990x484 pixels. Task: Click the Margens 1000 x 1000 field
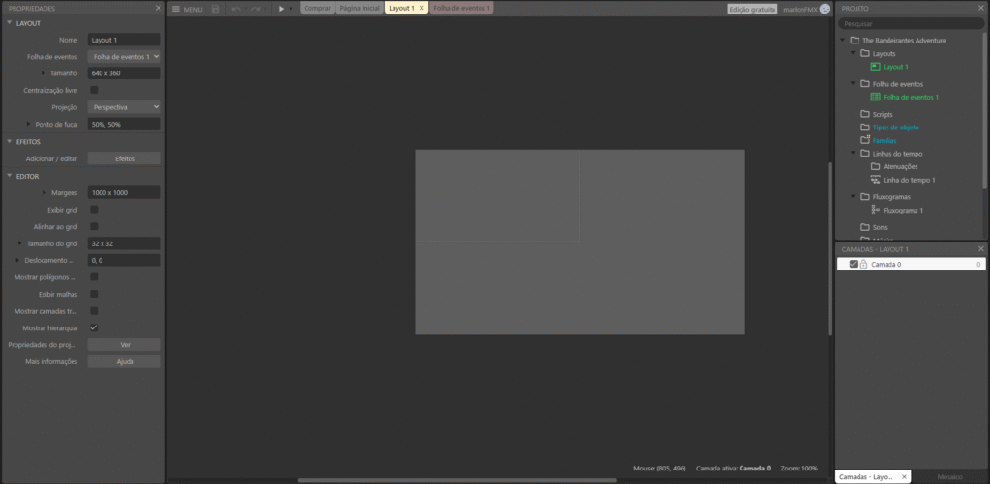[124, 192]
